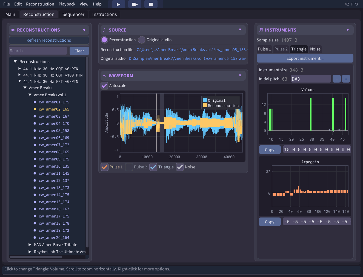
Task: Enable the Pulse 2 waveform checkbox
Action: coord(129,167)
